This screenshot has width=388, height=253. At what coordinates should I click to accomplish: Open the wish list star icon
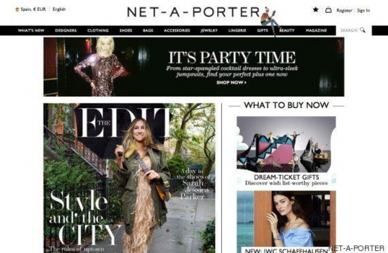[315, 10]
